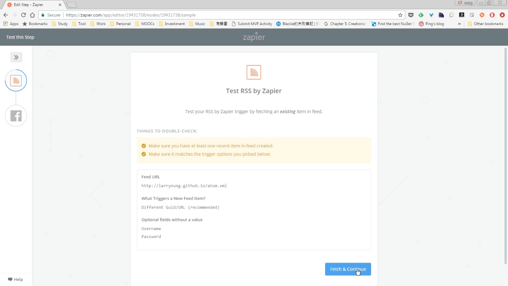Open the Apps shortcut in bookmarks bar
Image resolution: width=508 pixels, height=286 pixels.
11,24
